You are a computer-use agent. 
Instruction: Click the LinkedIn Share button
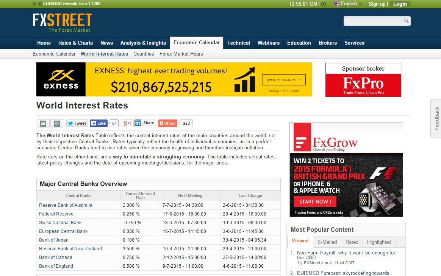coord(145,123)
